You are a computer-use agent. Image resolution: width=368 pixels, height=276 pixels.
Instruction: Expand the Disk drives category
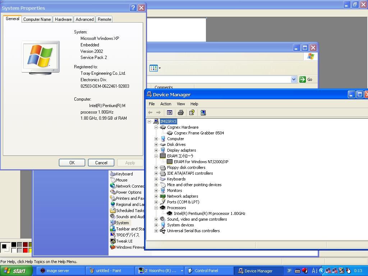click(x=156, y=144)
